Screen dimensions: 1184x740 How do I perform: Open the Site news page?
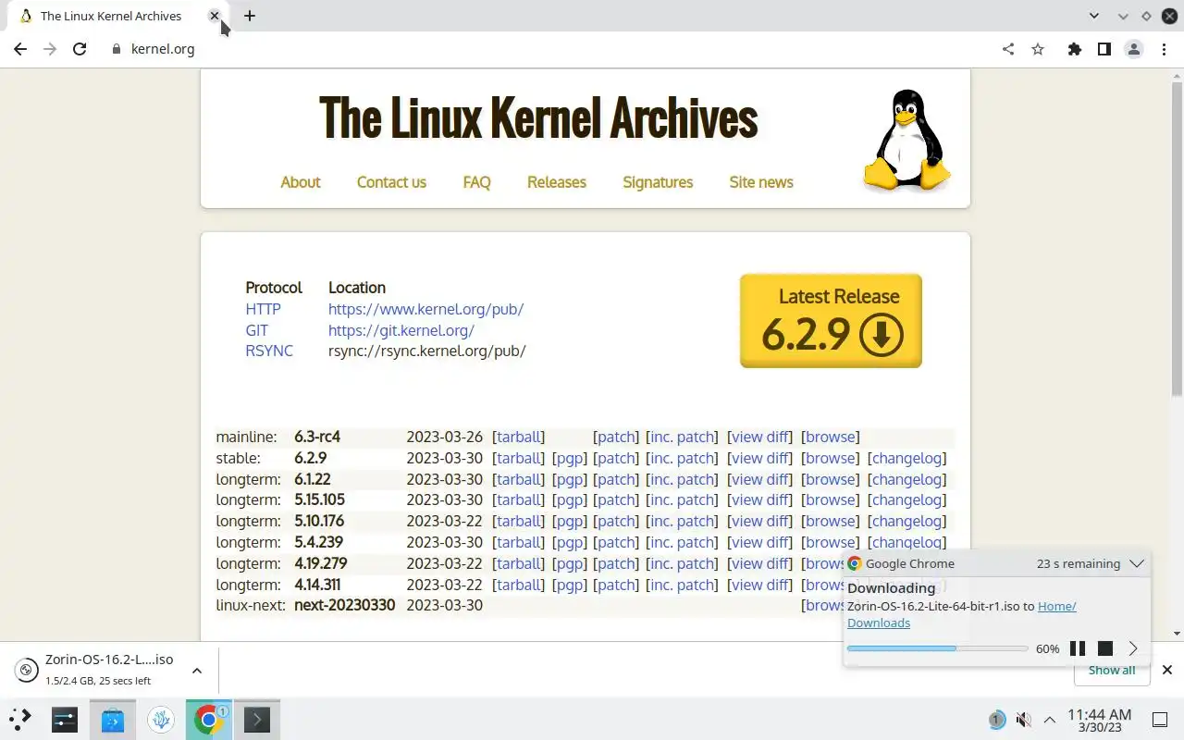(761, 182)
